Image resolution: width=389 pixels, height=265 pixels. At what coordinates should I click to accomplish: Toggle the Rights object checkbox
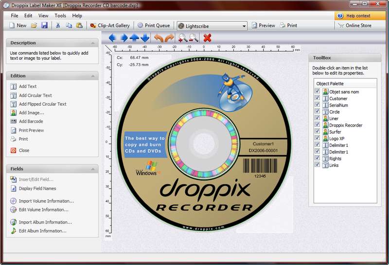pyautogui.click(x=317, y=158)
